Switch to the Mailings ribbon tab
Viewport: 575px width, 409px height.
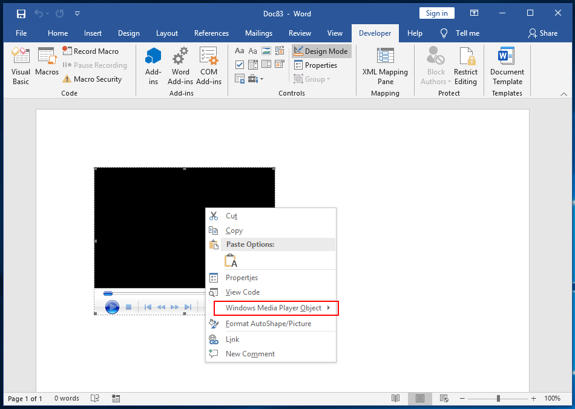tap(258, 33)
